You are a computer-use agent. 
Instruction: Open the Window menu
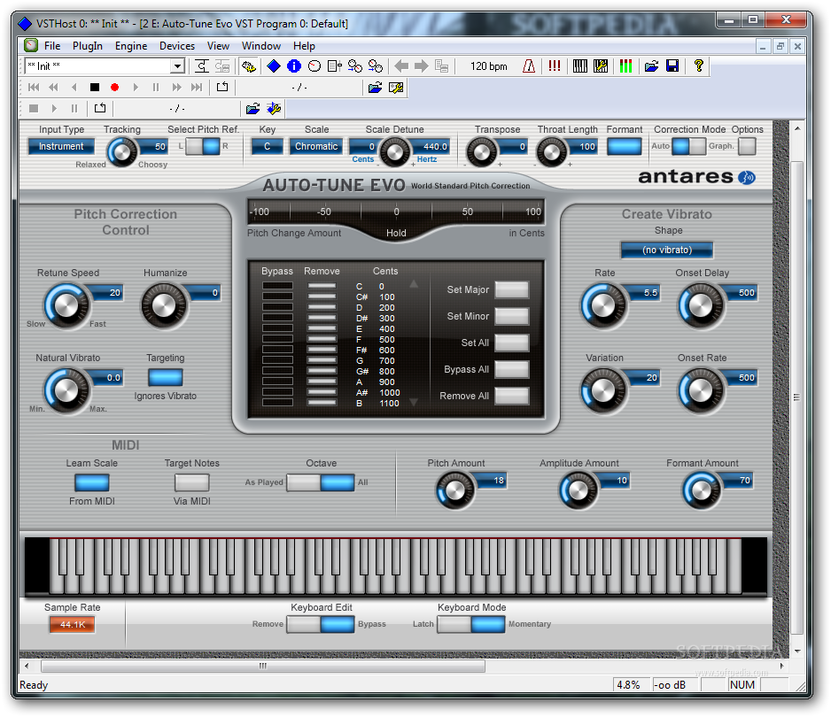pyautogui.click(x=260, y=46)
